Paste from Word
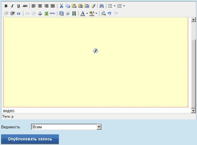Viewport: 197px width, 145px height. point(87,6)
